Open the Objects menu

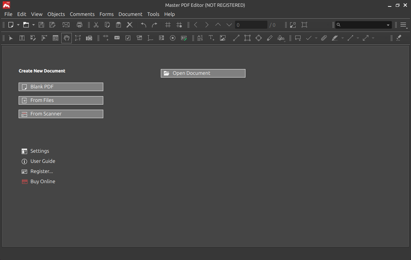tap(56, 14)
